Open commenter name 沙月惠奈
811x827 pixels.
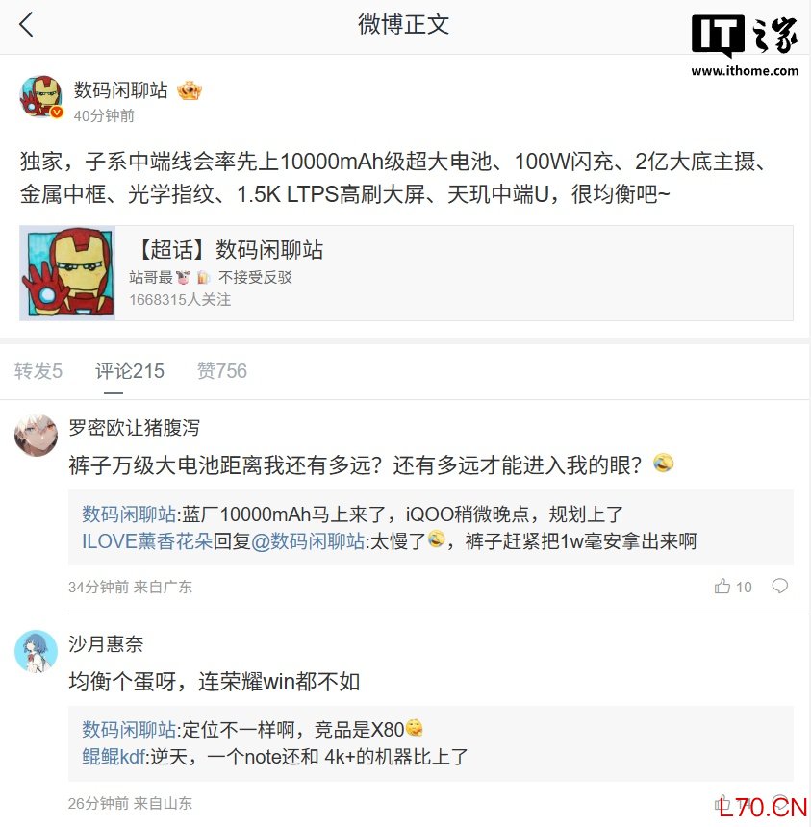[x=106, y=644]
